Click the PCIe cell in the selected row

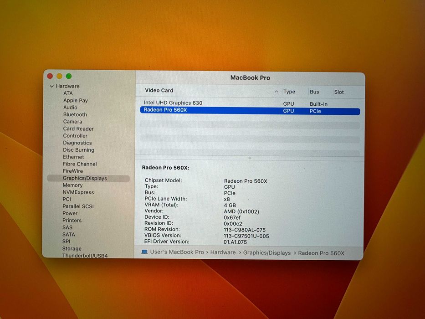[315, 111]
